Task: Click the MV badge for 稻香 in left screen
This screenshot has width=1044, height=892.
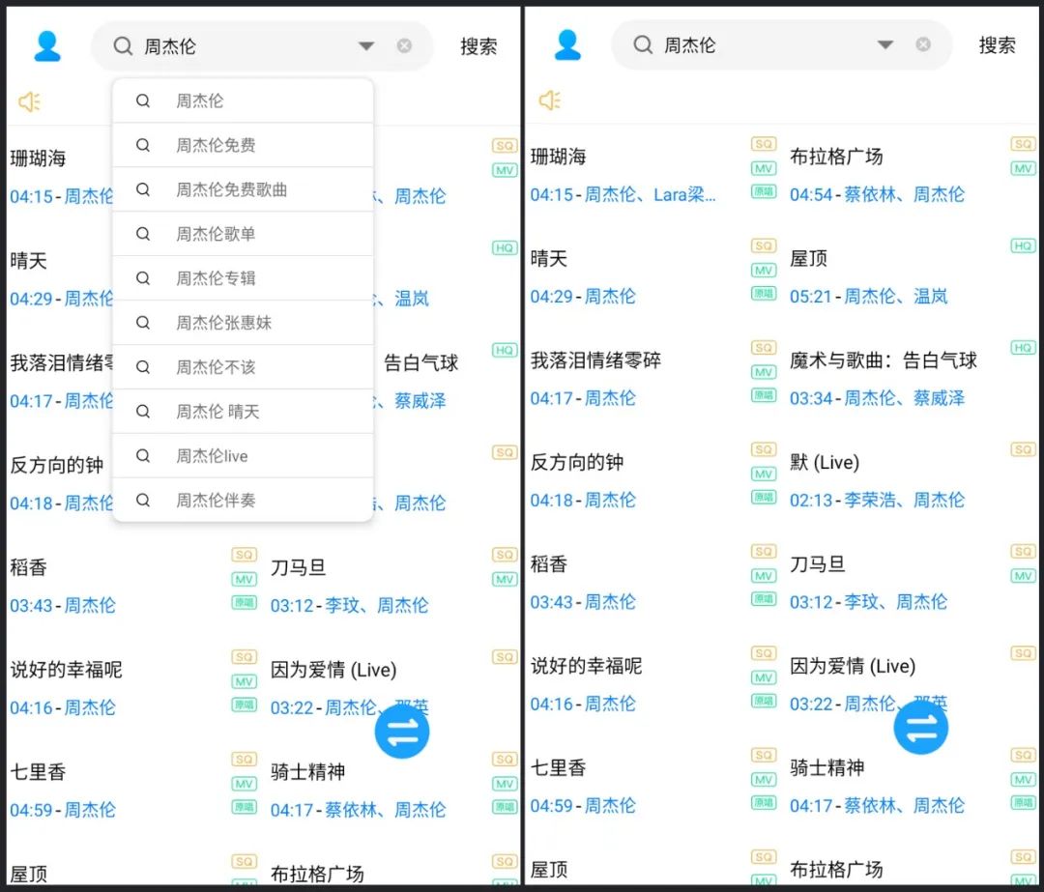Action: tap(245, 579)
